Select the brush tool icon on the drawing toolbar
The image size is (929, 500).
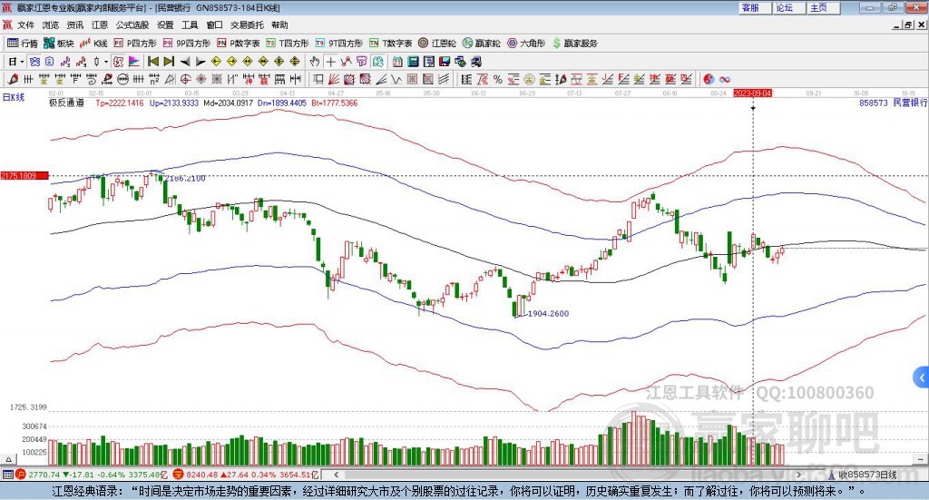[13, 79]
